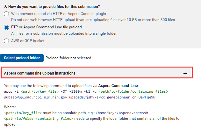Click the required-field asterisk before the question
Screen dimensions: 201x130
[5, 6]
